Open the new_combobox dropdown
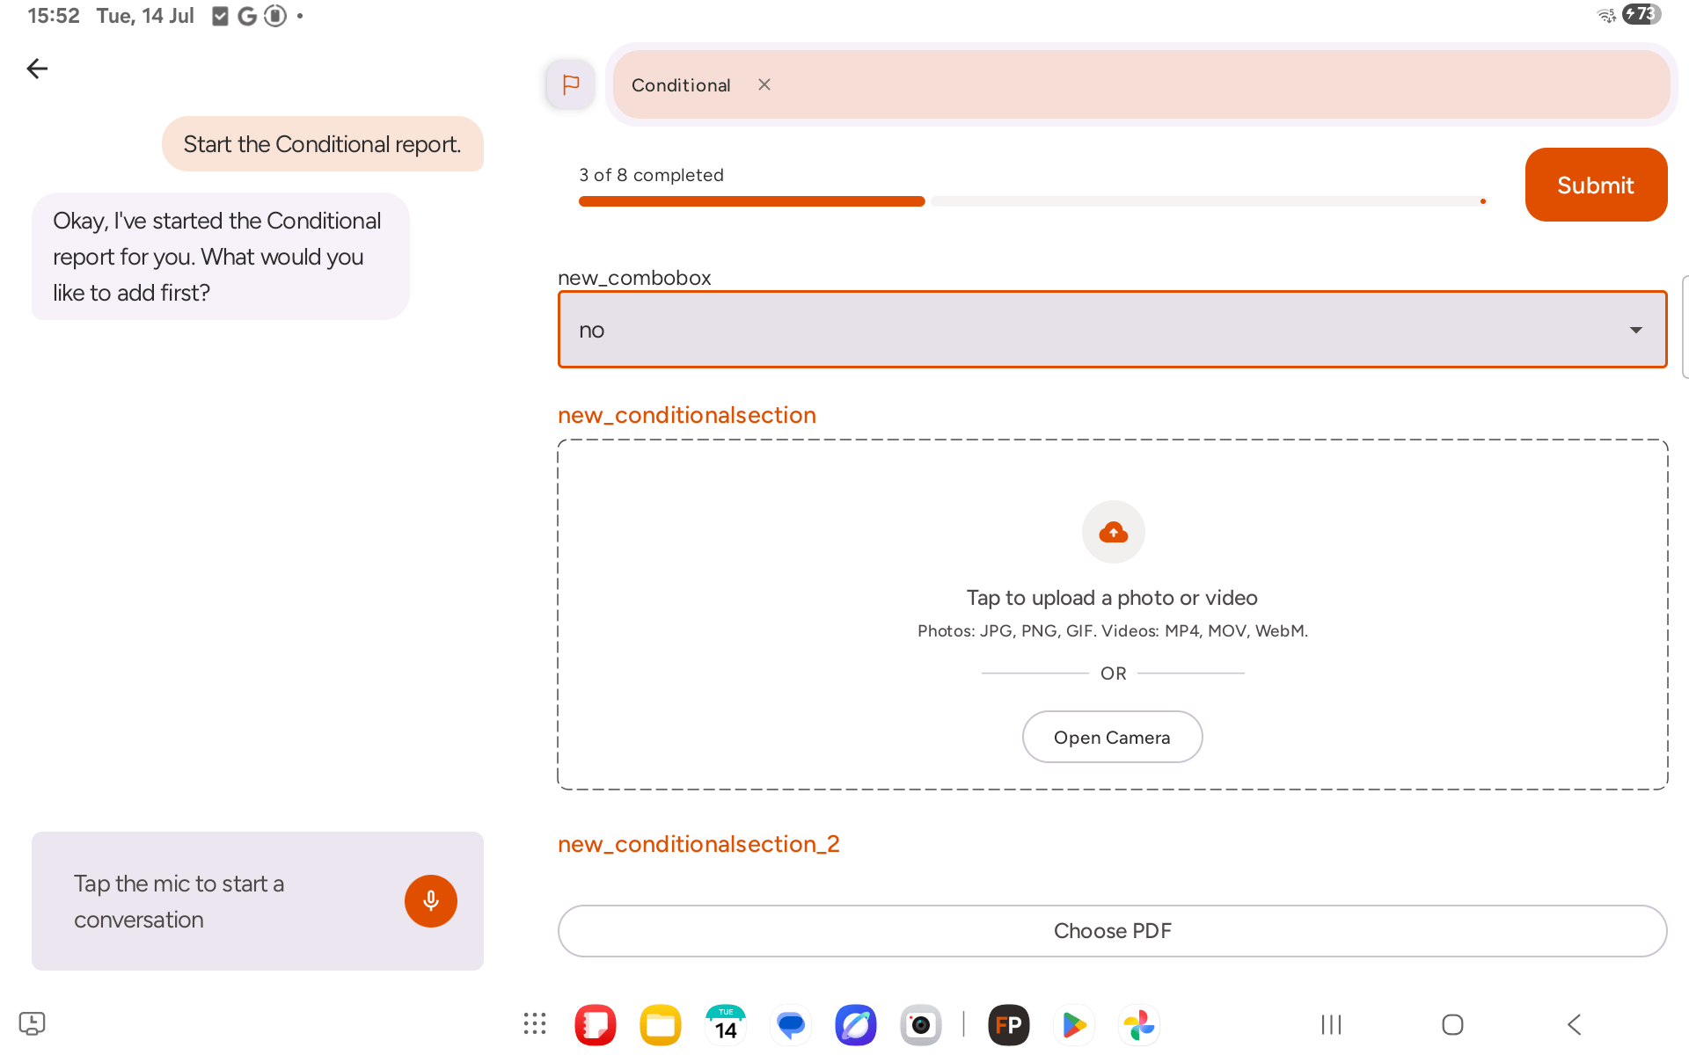 pos(1112,330)
